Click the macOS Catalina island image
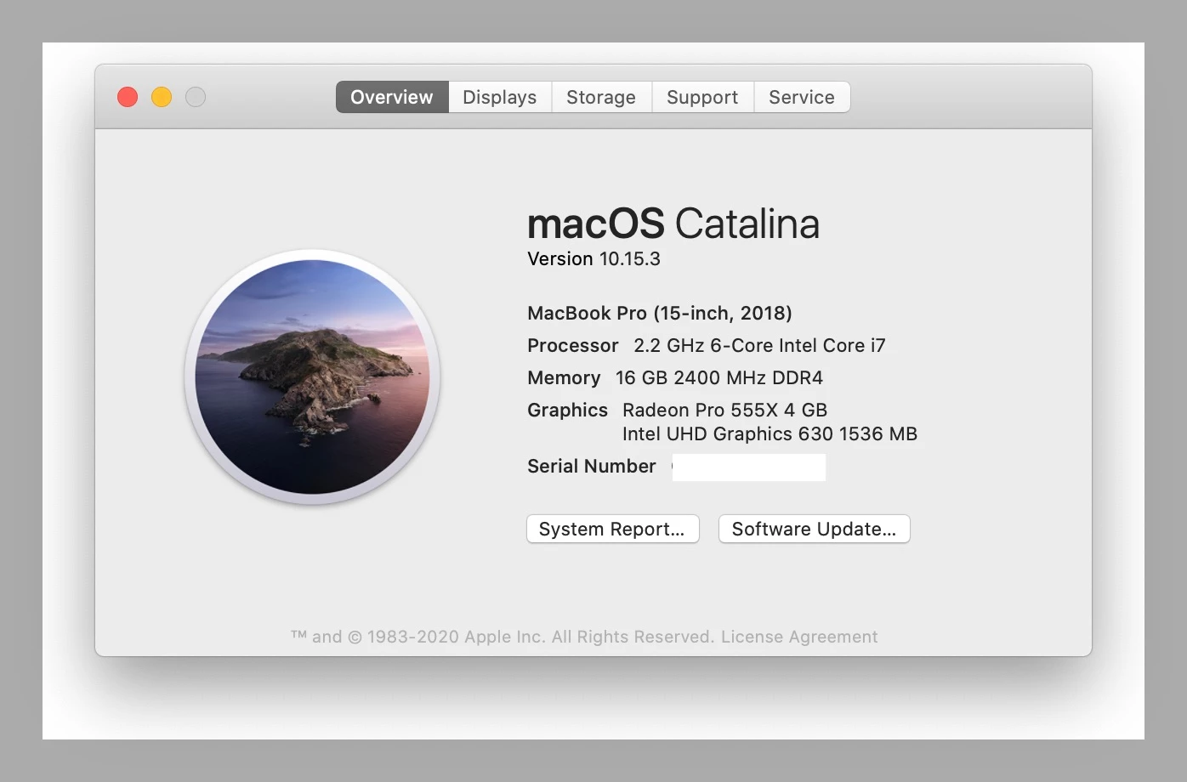This screenshot has width=1187, height=782. 312,377
